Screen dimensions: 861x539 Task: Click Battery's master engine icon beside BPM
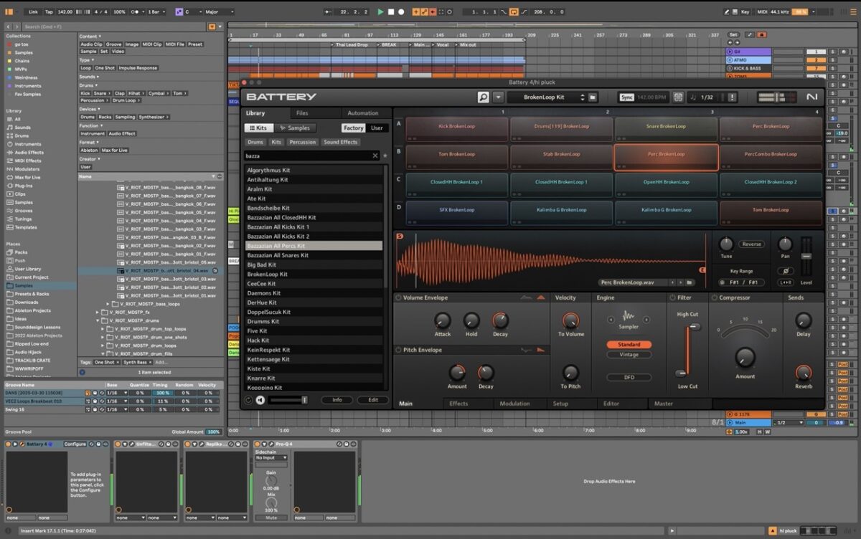(678, 97)
